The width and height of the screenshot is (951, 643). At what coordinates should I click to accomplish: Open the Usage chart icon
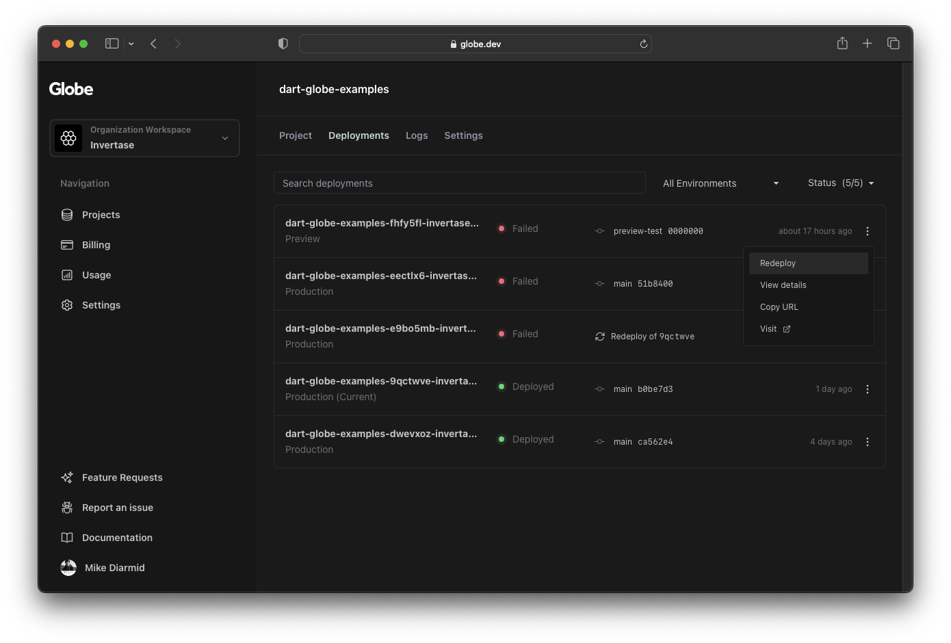click(67, 275)
